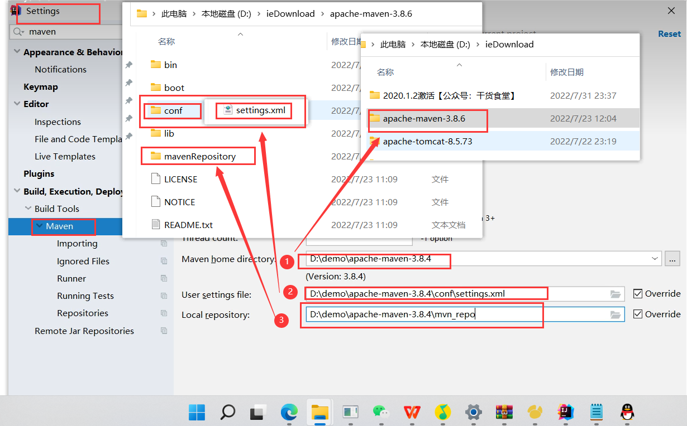Select Plugins in settings tree
The image size is (687, 426).
(39, 174)
